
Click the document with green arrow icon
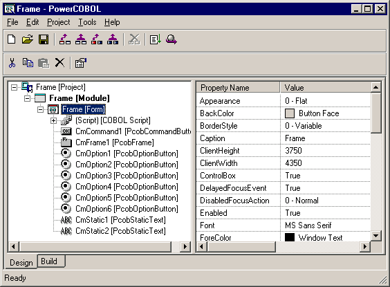[x=156, y=39]
